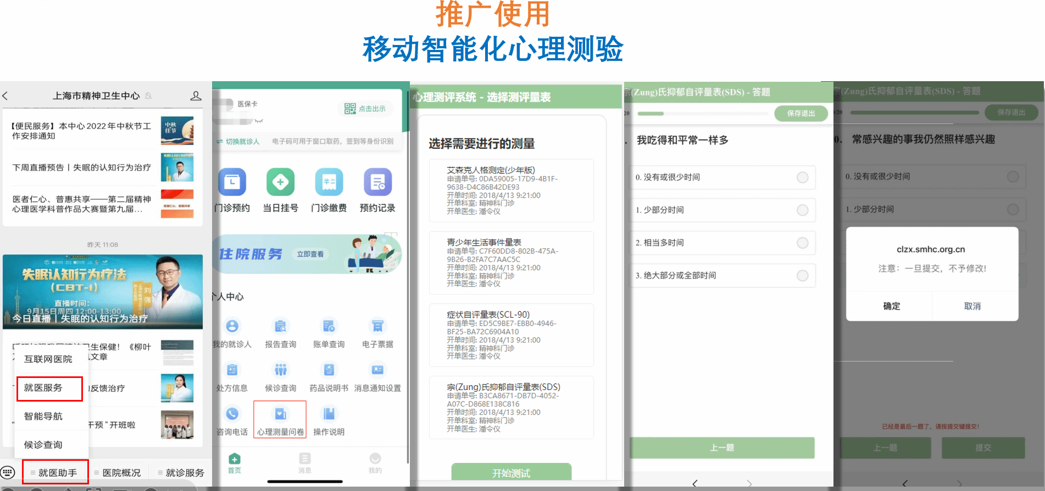The height and width of the screenshot is (491, 1045).
Task: Select radio option 相当多时间
Action: (x=802, y=242)
